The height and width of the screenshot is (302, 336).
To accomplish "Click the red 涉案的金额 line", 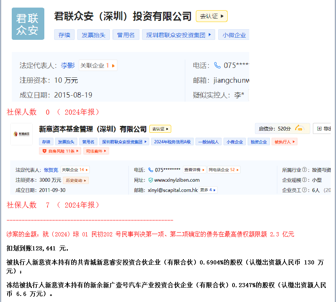I will coord(150,234).
